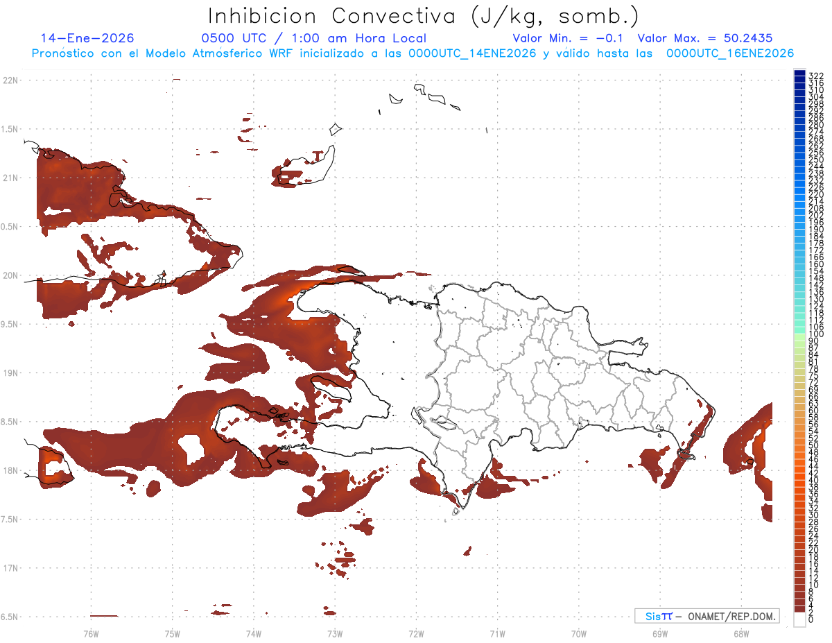Click the '72' value on the color scale

[x=814, y=382]
